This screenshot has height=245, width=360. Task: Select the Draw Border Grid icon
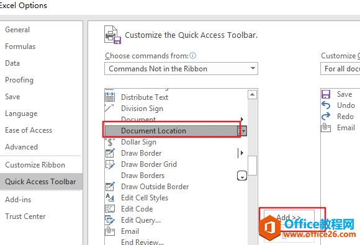click(110, 164)
